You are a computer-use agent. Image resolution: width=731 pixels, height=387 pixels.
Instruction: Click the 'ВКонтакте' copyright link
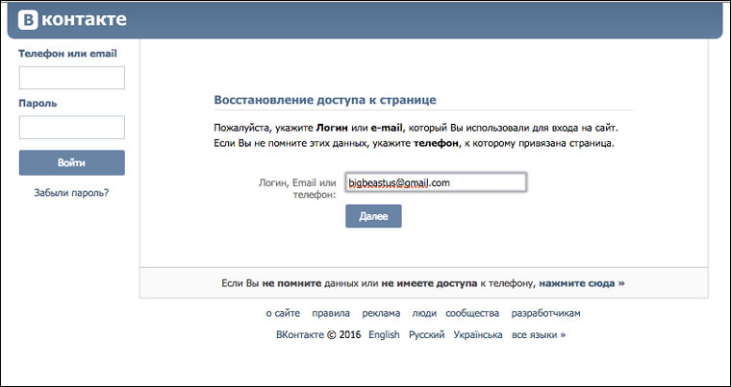coord(300,335)
